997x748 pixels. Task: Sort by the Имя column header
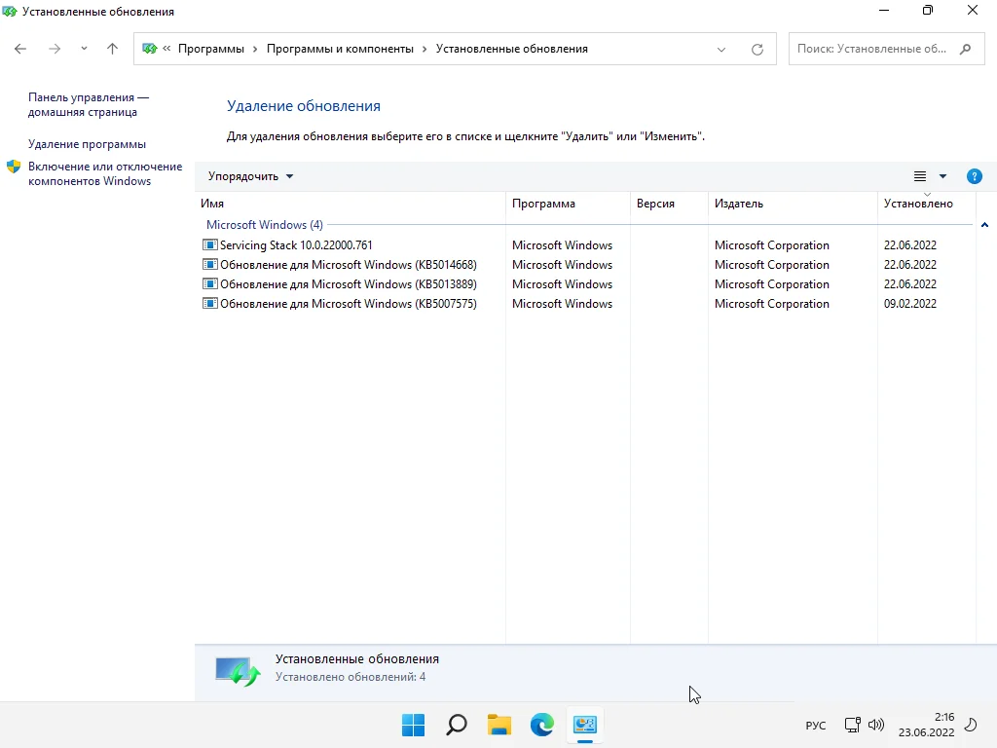[351, 204]
